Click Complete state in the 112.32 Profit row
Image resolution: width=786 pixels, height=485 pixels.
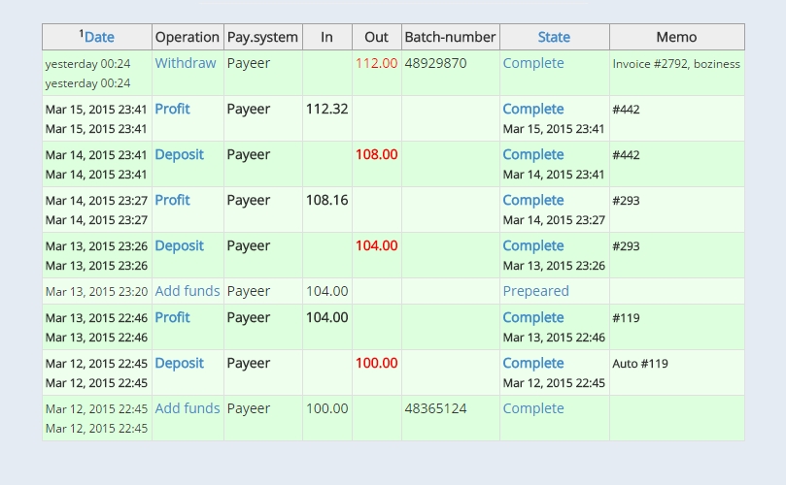(532, 109)
